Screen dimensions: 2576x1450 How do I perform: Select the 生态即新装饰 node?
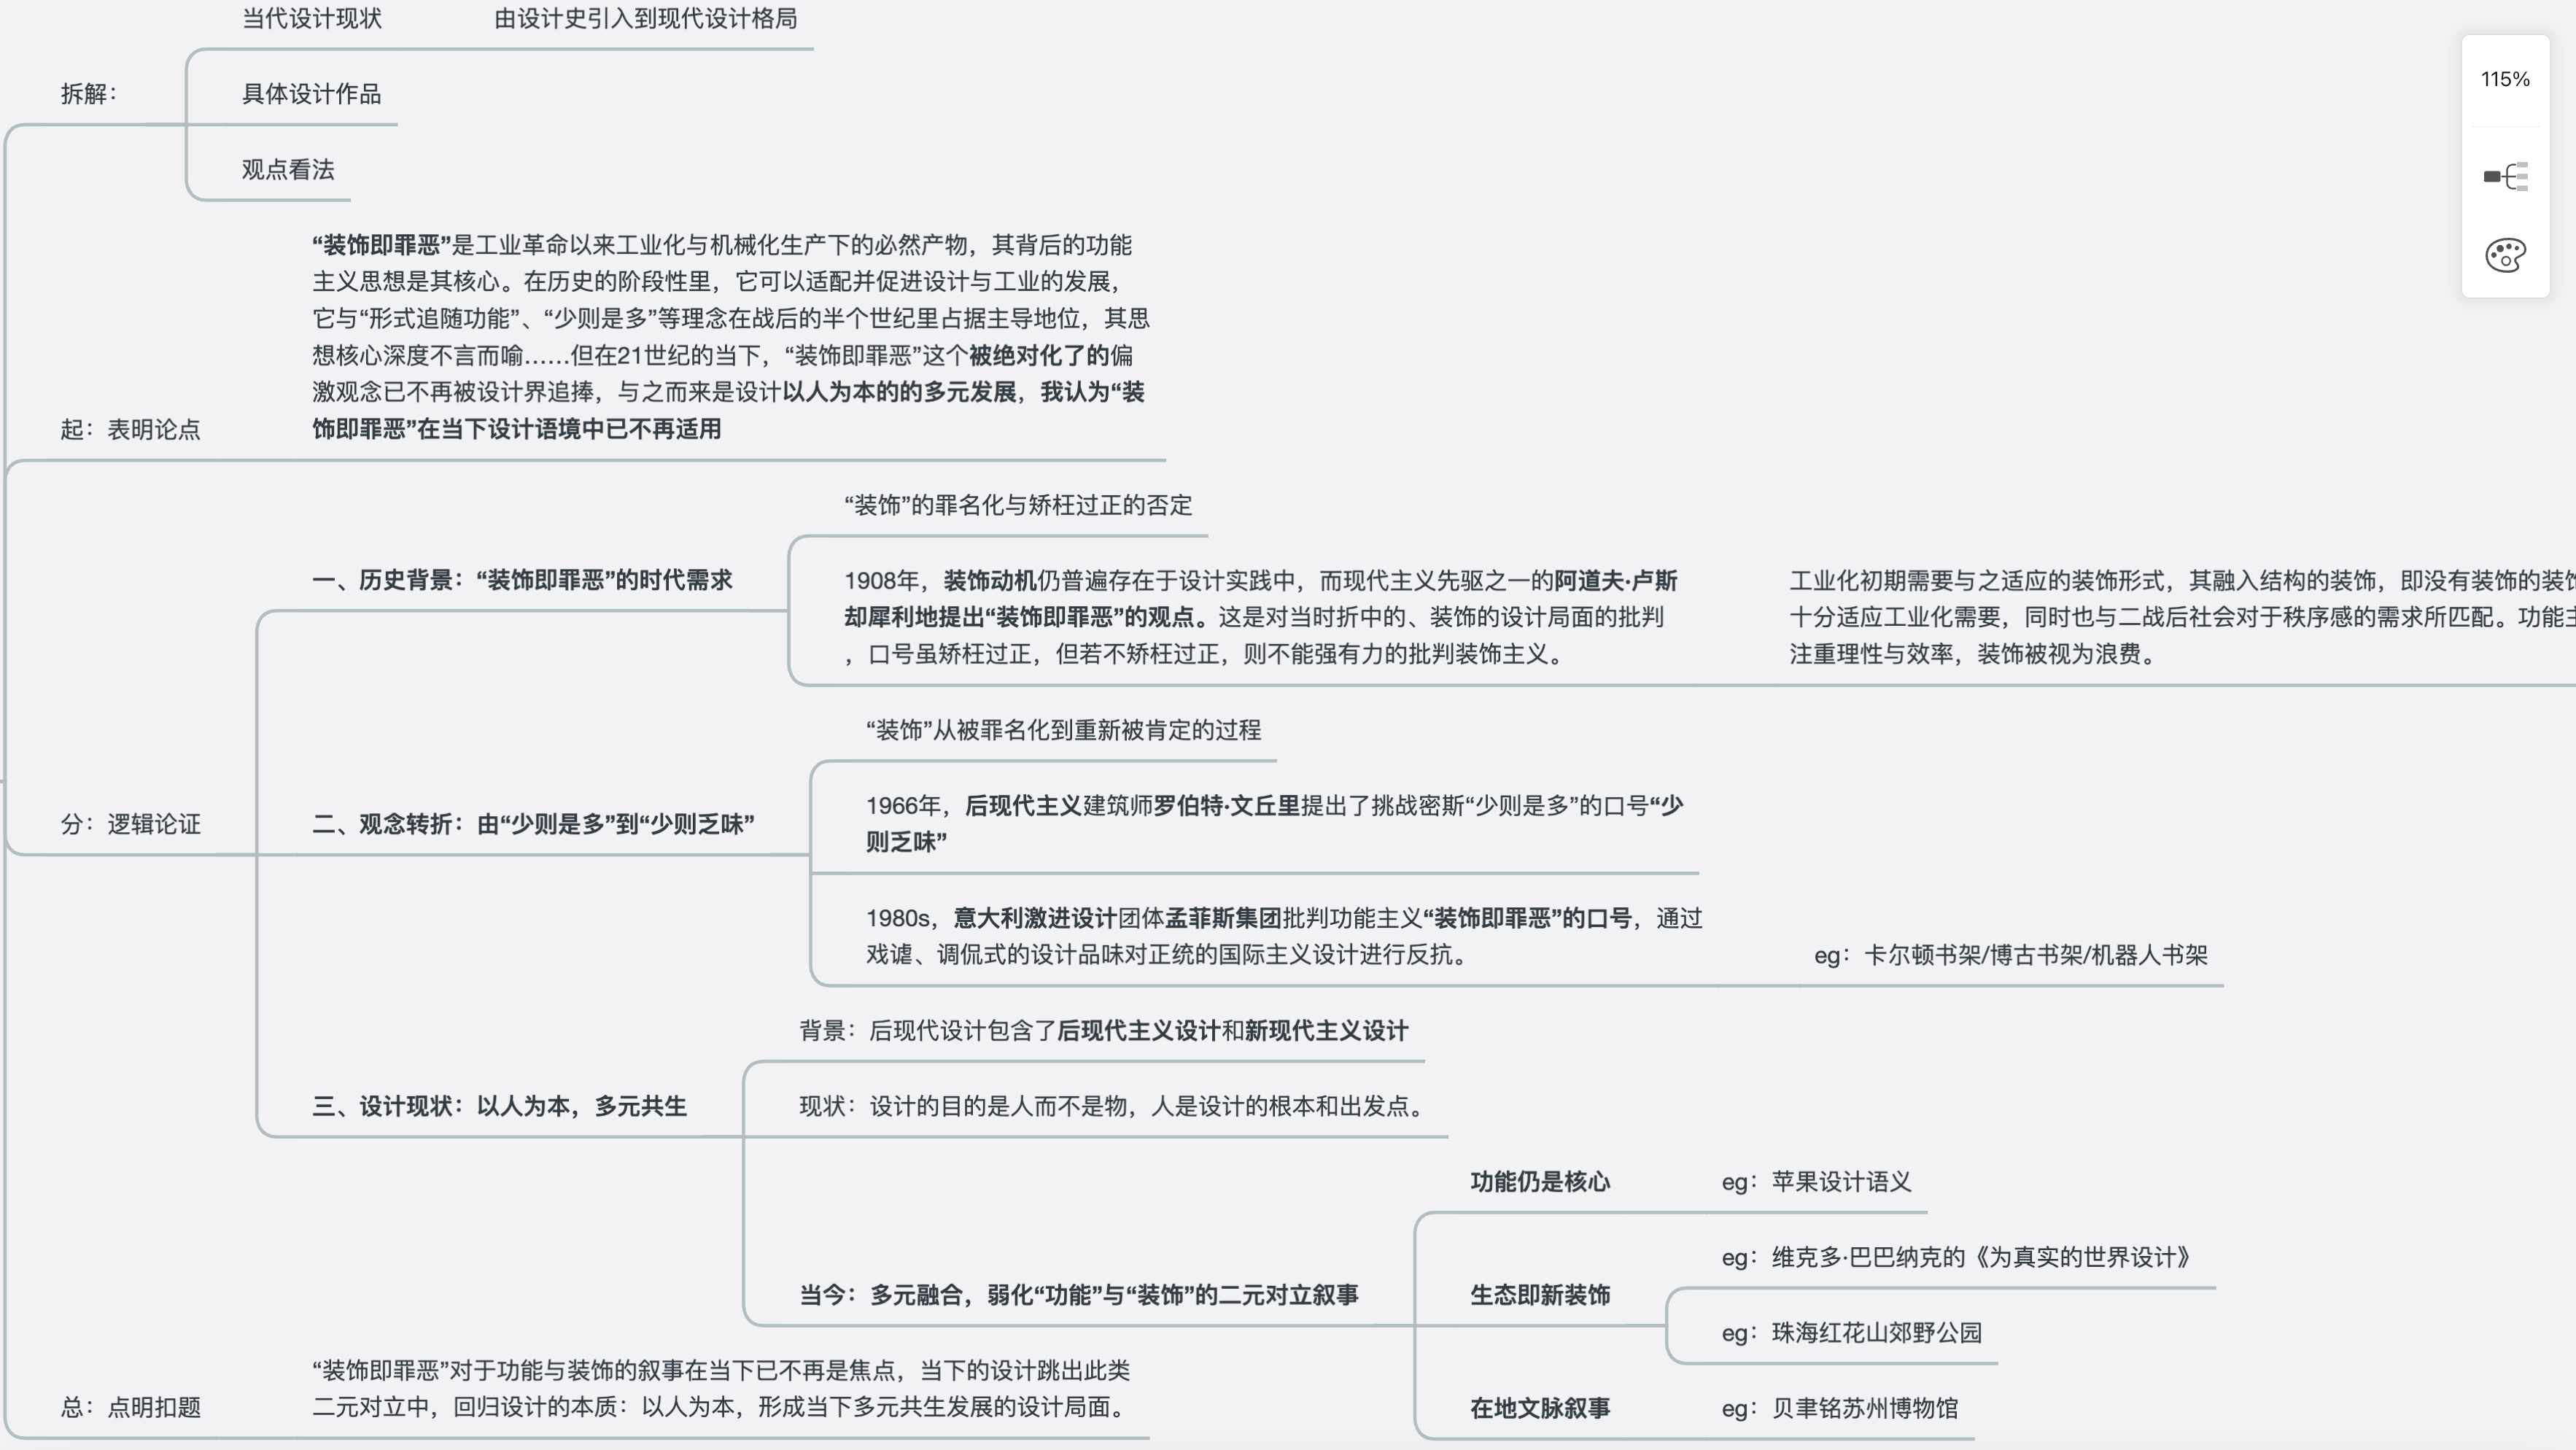pyautogui.click(x=1540, y=1295)
